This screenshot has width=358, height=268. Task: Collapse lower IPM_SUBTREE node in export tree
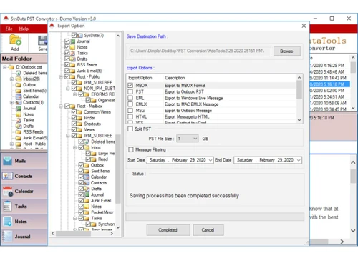(x=68, y=136)
